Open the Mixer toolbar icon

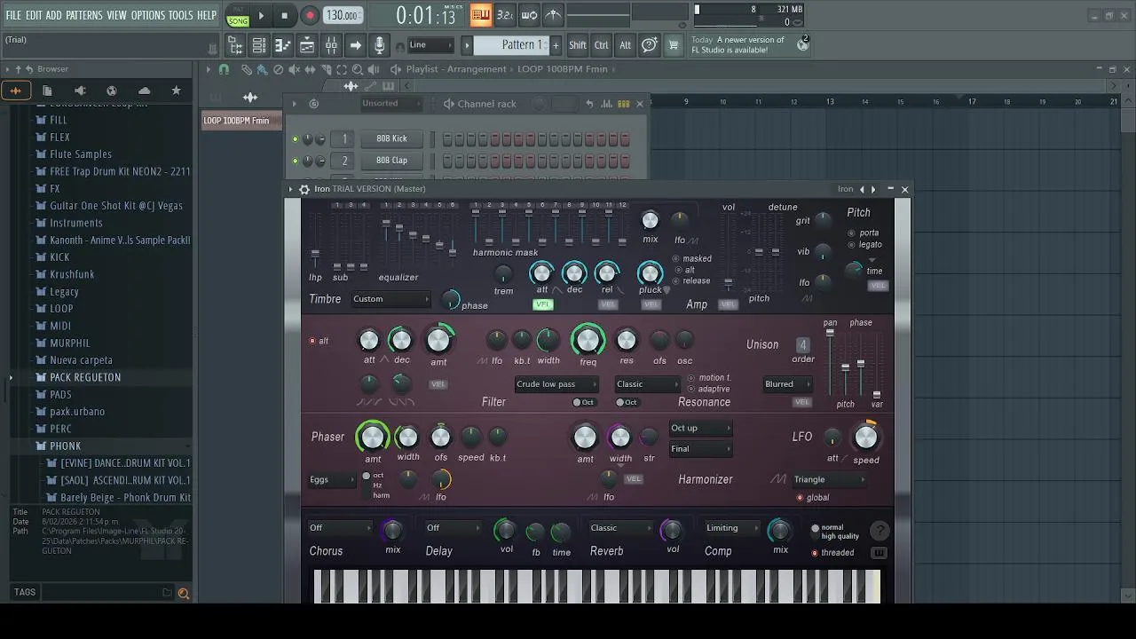pos(331,45)
